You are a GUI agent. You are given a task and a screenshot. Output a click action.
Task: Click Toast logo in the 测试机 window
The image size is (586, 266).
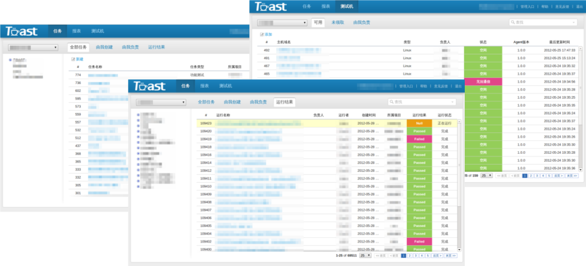tap(271, 6)
